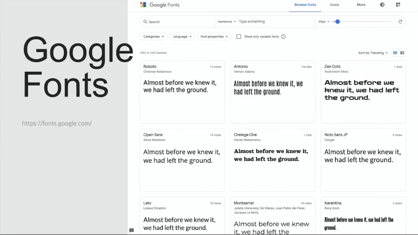Open the variable fonts info icon

pyautogui.click(x=283, y=37)
